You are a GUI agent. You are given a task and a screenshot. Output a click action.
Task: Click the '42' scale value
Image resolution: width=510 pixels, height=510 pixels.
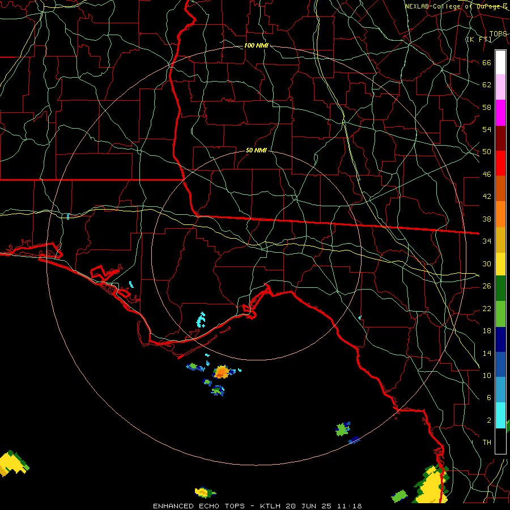[x=487, y=197]
